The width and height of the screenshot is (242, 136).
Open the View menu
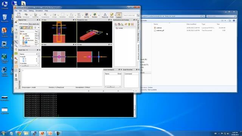click(25, 11)
